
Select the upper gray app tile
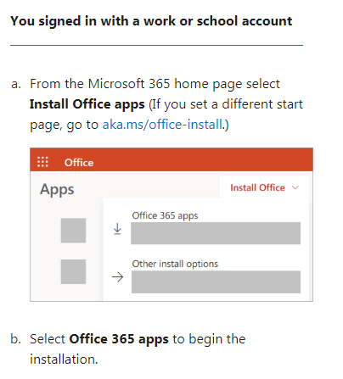[x=73, y=231]
